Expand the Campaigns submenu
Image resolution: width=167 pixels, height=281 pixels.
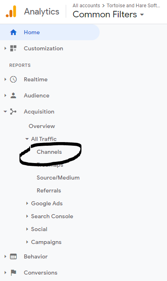[x=27, y=242]
